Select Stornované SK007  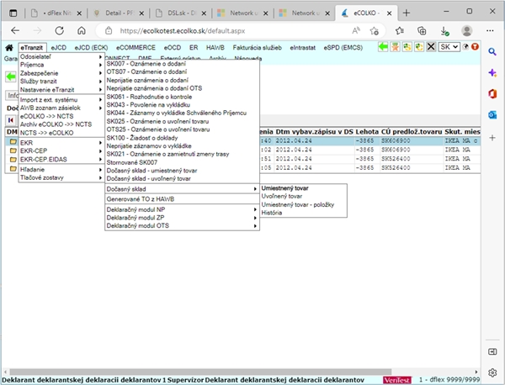pos(132,162)
